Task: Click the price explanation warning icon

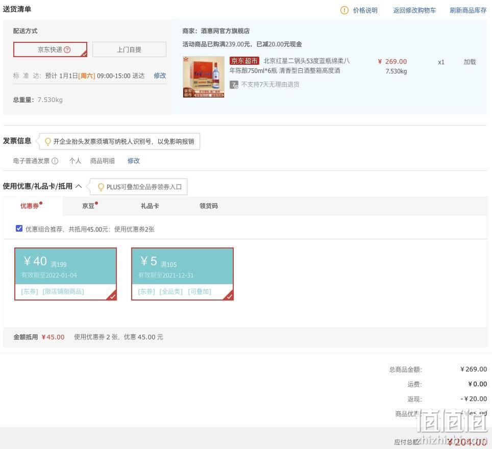Action: point(344,10)
